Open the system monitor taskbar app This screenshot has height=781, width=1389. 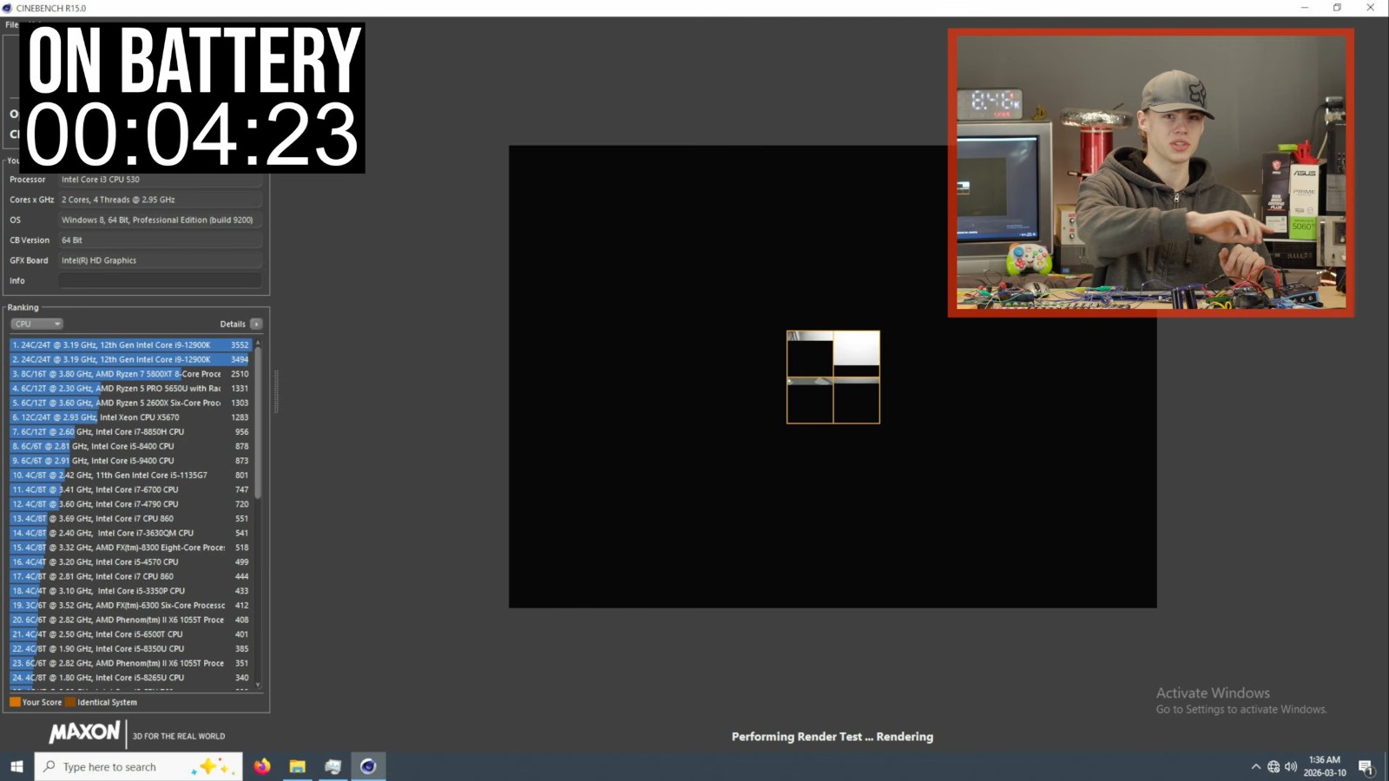[x=333, y=766]
